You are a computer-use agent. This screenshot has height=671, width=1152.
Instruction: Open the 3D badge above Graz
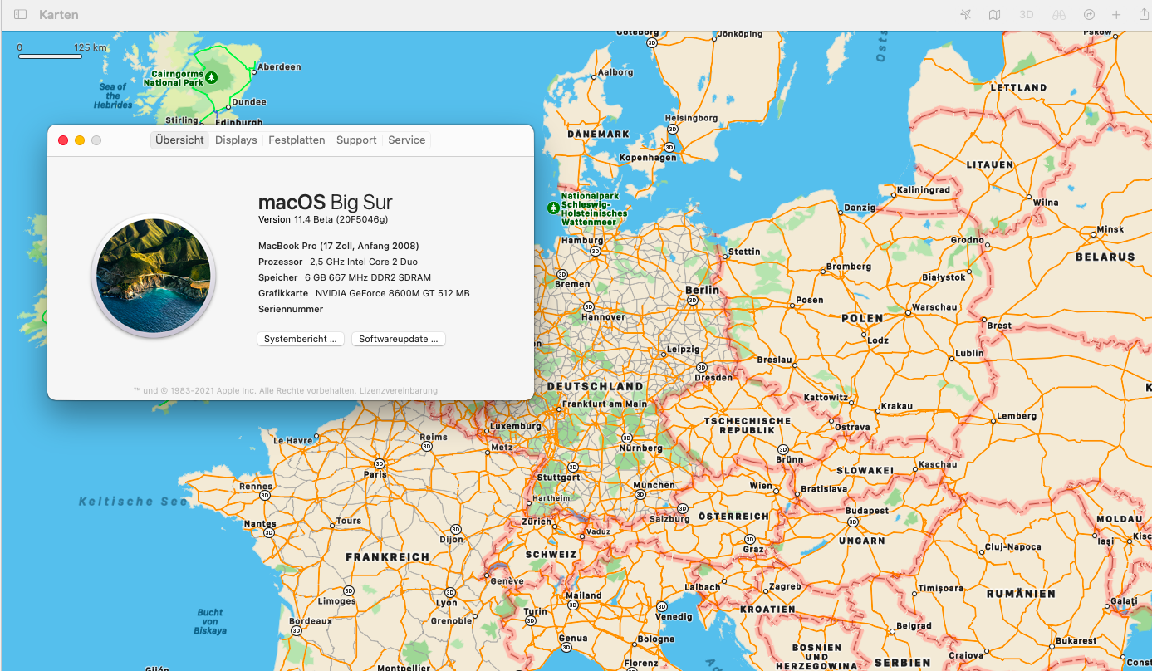pyautogui.click(x=751, y=539)
